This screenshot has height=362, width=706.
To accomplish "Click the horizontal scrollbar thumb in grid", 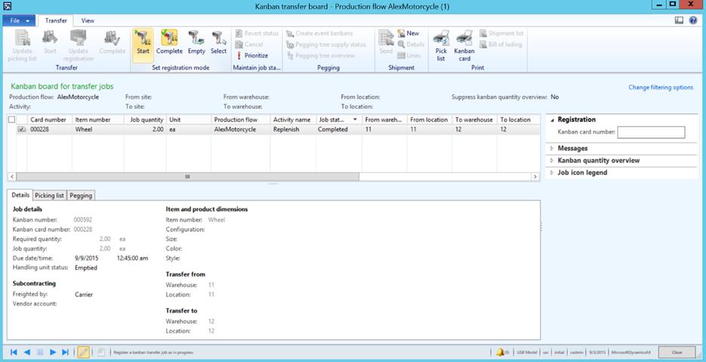I will [188, 177].
